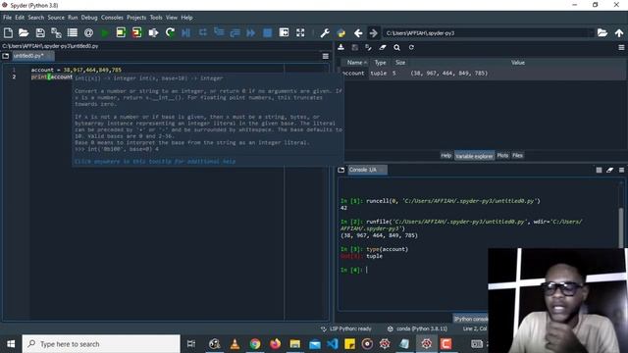Image resolution: width=628 pixels, height=353 pixels.
Task: Continue debug execution icon
Action: [x=251, y=32]
